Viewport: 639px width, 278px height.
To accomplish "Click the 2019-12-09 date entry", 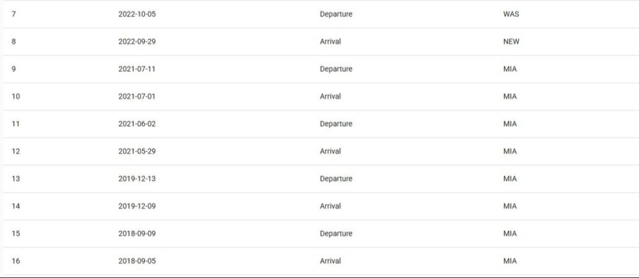I will click(137, 207).
